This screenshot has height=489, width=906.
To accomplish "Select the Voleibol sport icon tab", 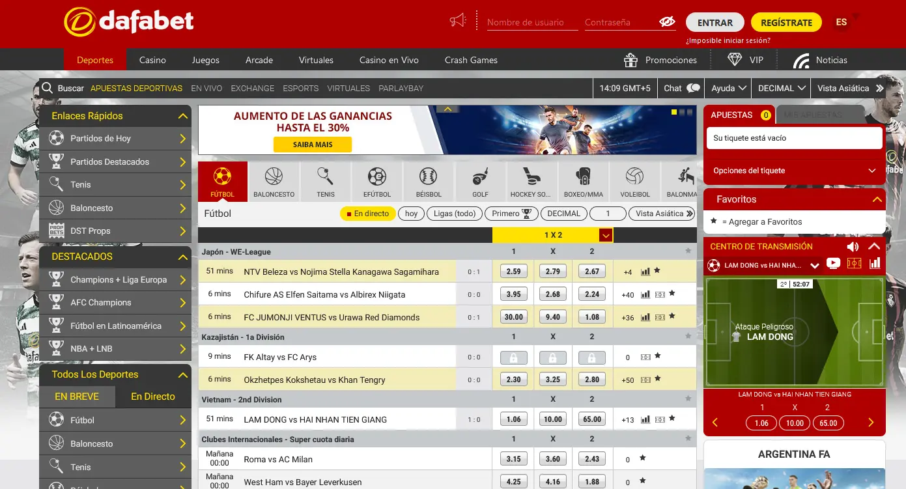I will (x=634, y=181).
